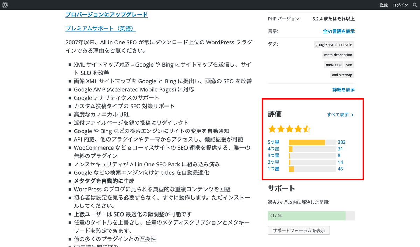Click the 31 review count
This screenshot has height=247, width=420.
(x=340, y=149)
